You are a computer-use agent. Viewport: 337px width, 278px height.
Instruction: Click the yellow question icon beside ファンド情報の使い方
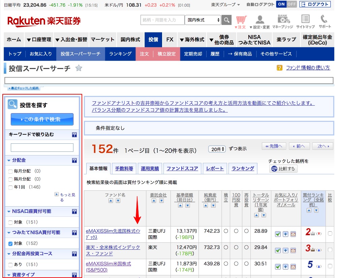click(279, 68)
